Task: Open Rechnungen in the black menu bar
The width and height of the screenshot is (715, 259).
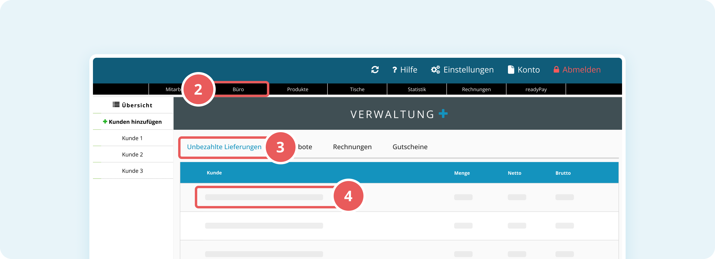Action: 476,89
